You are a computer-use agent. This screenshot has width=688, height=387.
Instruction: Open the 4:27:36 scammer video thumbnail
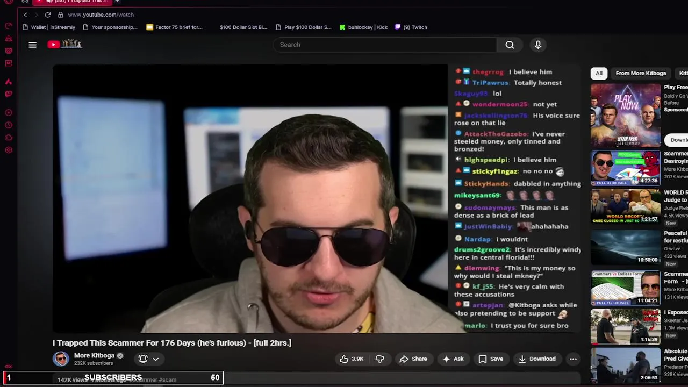coord(626,168)
